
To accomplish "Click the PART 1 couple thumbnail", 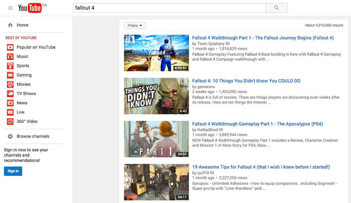I will tap(156, 139).
